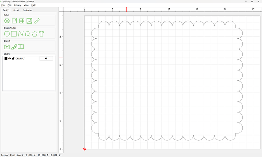
Task: Open the design library book icon
Action: 21,47
